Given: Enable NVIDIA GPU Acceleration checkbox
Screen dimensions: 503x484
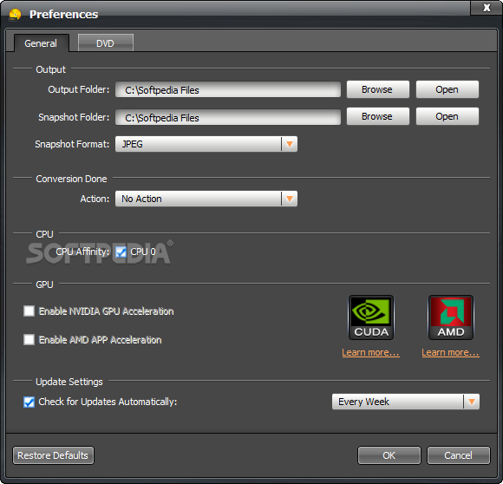Looking at the screenshot, I should click(29, 311).
